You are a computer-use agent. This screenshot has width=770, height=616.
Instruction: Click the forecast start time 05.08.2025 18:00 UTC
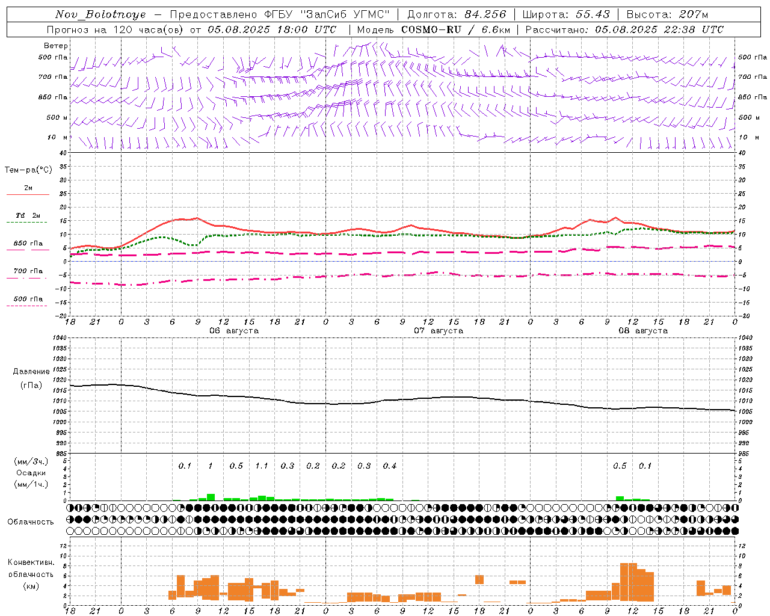[272, 29]
